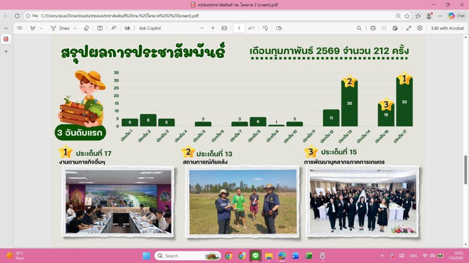Screen dimensions: 469x263
Task: Click the Zoom out minus button
Action: tap(202, 28)
